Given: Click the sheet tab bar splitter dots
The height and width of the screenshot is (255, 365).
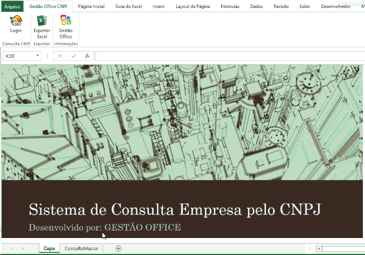Looking at the screenshot, I should (310, 249).
